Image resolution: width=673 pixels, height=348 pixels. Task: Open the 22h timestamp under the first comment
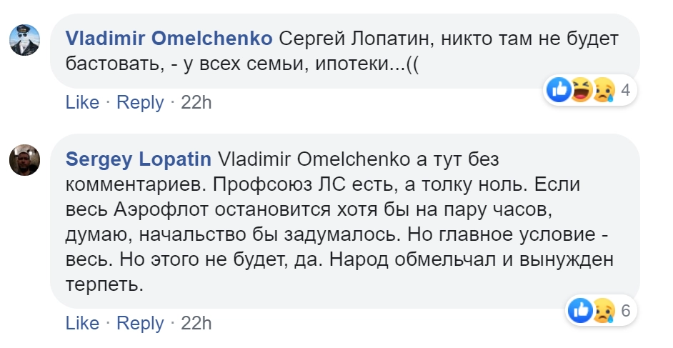pyautogui.click(x=196, y=102)
